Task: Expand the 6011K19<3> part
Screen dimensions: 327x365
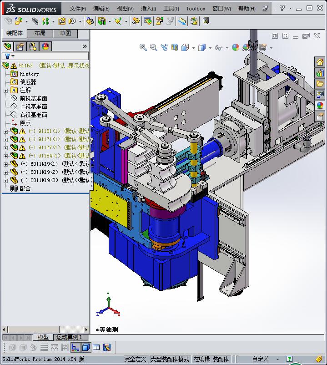Action: coord(5,181)
